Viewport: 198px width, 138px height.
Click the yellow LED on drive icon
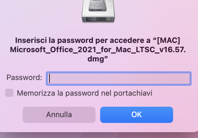coord(109,20)
